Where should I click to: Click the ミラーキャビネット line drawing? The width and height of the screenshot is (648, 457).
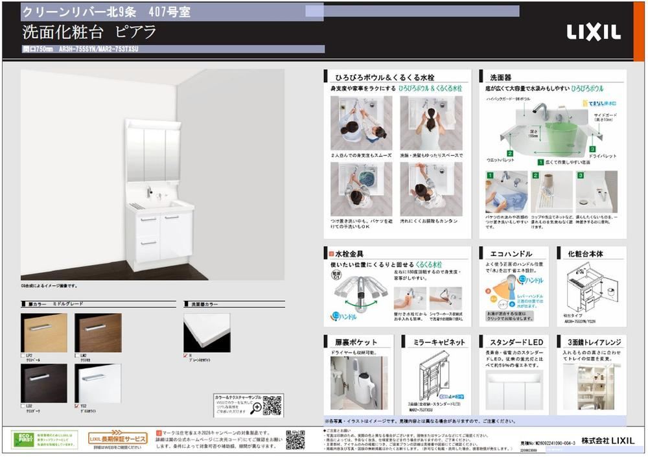click(x=434, y=375)
